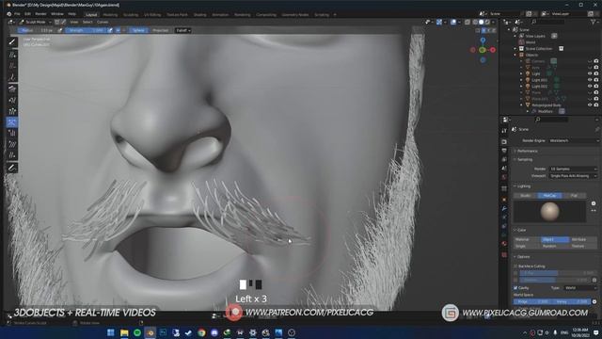The image size is (602, 339).
Task: Switch to the Shading workspace tab
Action: click(199, 15)
